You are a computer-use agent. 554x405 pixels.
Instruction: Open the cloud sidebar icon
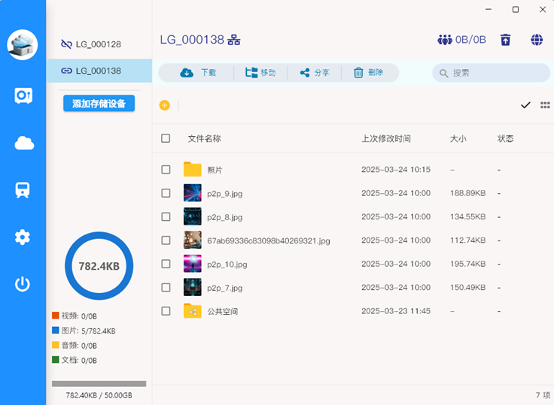(24, 143)
